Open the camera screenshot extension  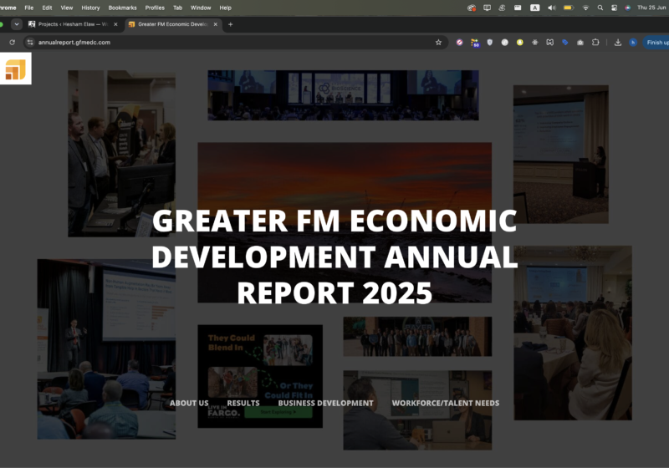point(580,42)
